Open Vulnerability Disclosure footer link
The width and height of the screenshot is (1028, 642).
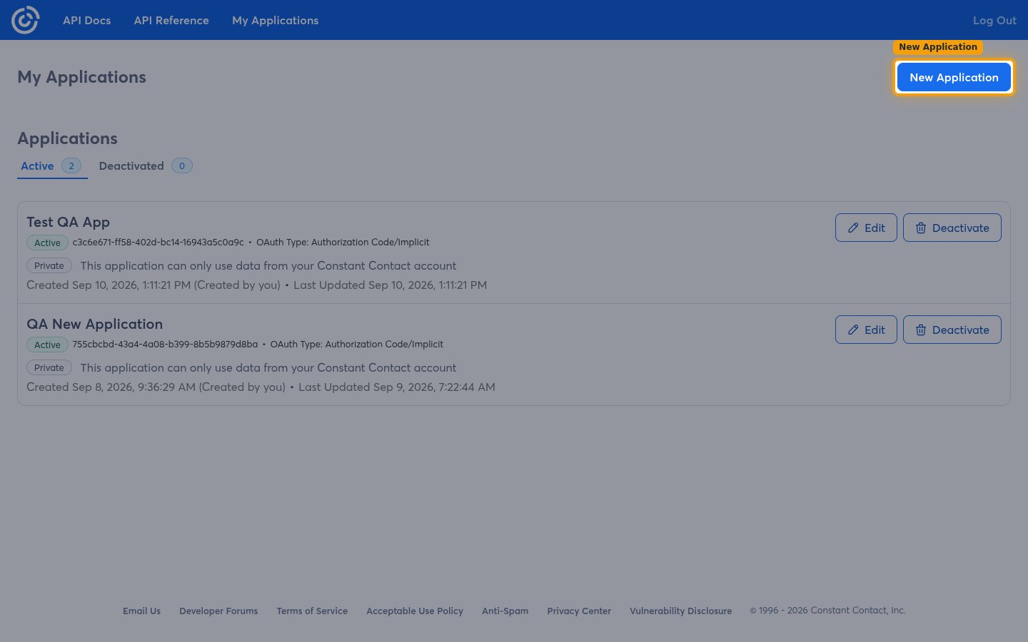point(681,611)
